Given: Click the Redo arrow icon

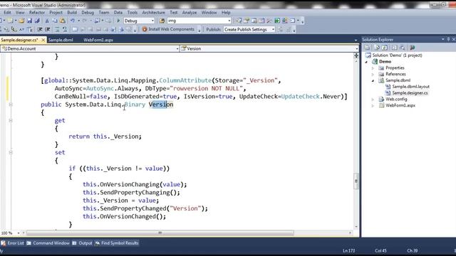Looking at the screenshot, I should point(85,21).
